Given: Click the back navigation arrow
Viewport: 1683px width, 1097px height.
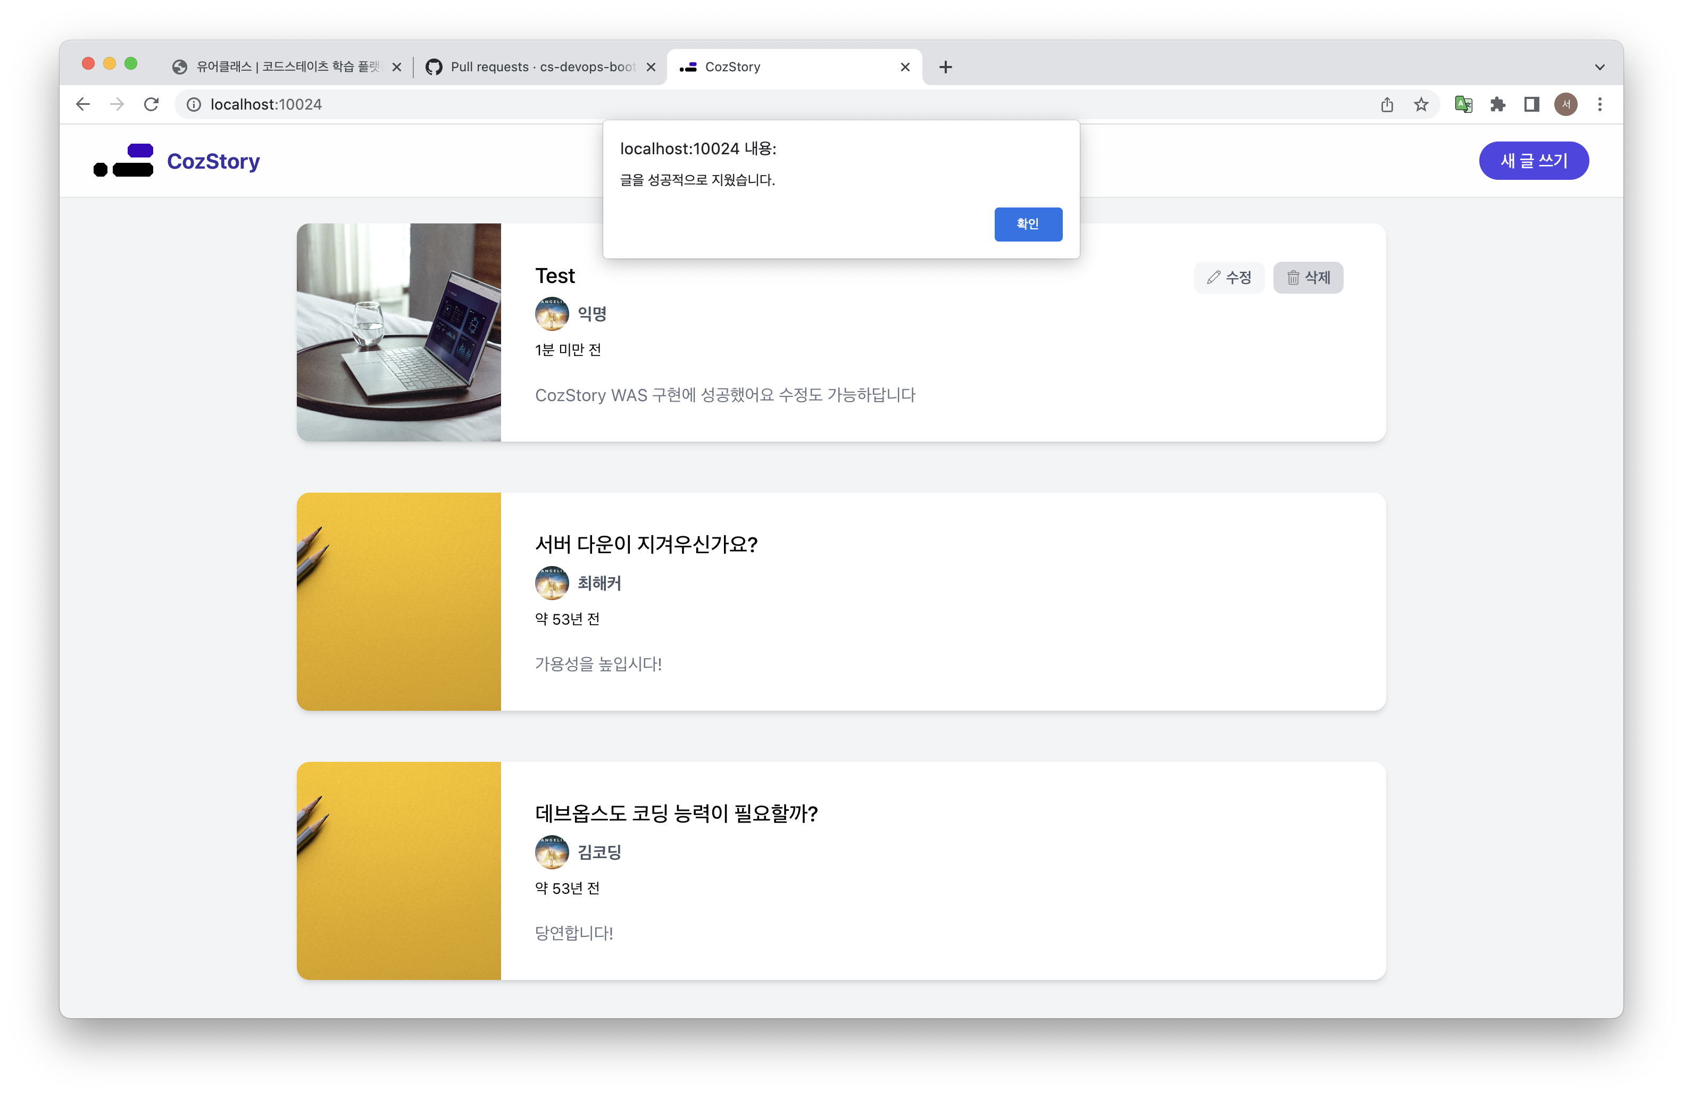Looking at the screenshot, I should pos(83,105).
